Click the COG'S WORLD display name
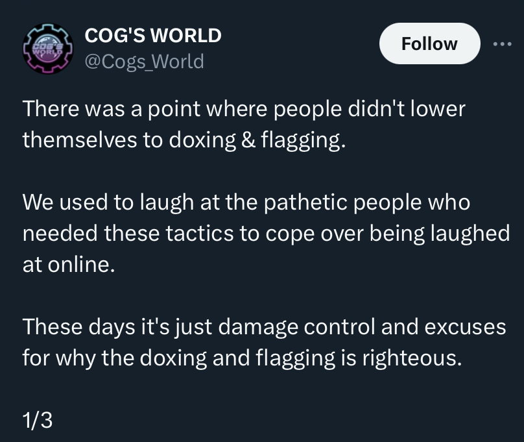This screenshot has height=442, width=524. click(153, 35)
